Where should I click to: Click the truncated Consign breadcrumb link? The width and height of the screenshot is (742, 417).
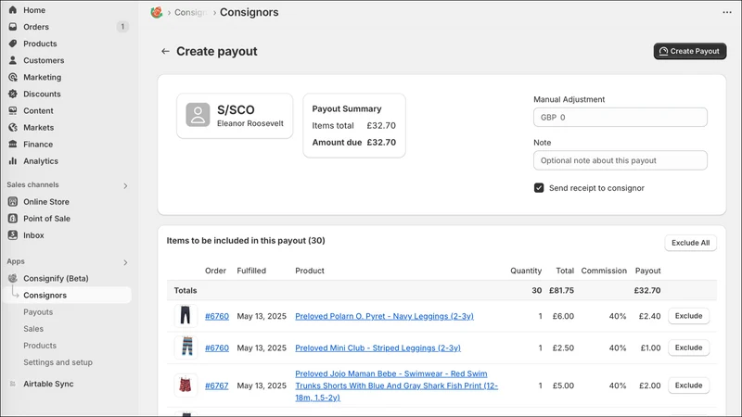click(x=190, y=12)
